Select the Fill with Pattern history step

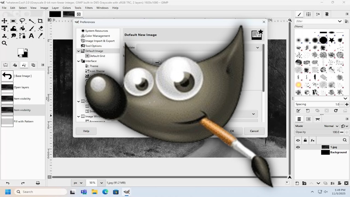[x=23, y=121]
